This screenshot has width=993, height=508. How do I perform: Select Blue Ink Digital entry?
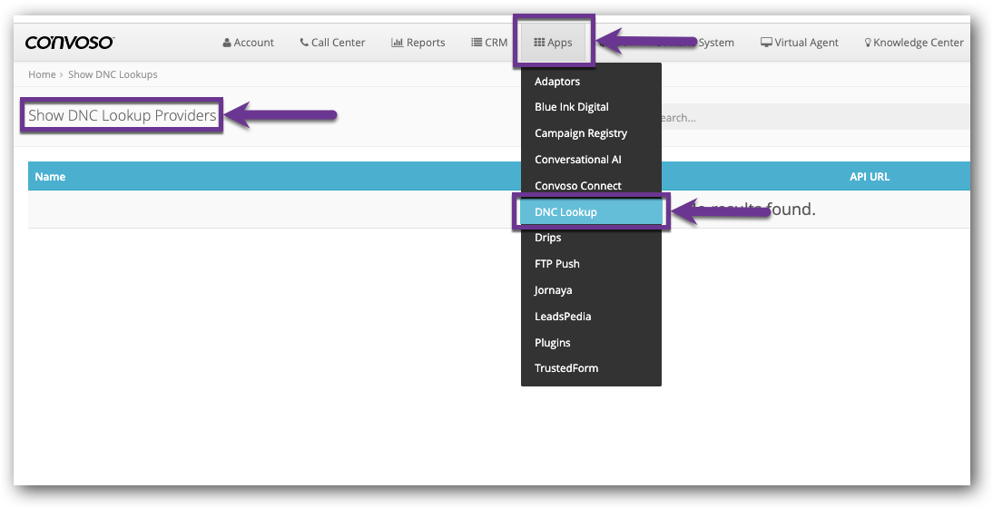[x=591, y=107]
